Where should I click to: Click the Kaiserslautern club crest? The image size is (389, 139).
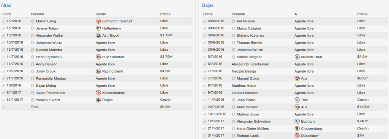click(98, 93)
